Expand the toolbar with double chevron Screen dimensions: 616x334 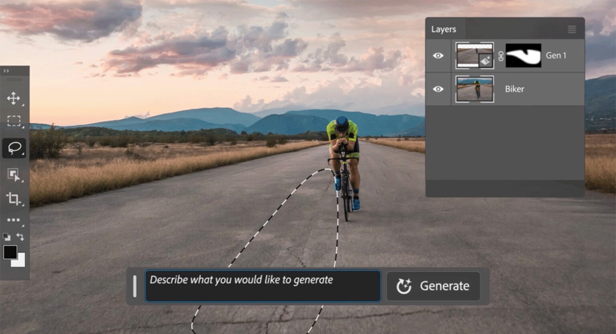point(6,71)
